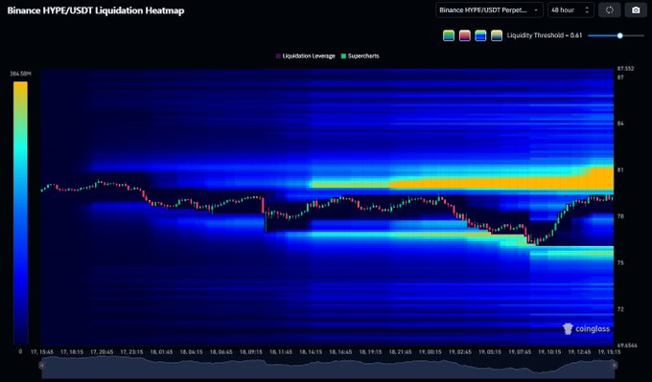Click the 'Binance HYPE/USDT Liquidation Heatmap' title
The image size is (652, 382).
(x=96, y=11)
